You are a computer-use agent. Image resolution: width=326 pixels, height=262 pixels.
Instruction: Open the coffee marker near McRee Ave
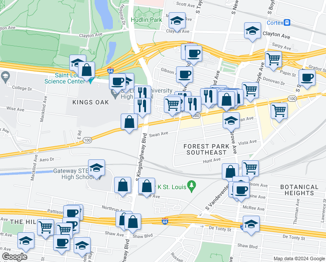pos(241,191)
